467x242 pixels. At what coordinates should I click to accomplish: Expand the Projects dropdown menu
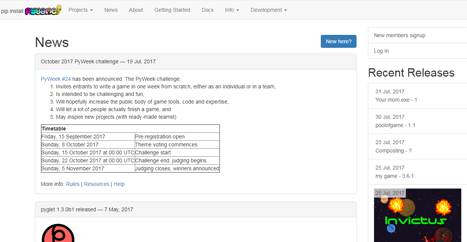point(80,10)
